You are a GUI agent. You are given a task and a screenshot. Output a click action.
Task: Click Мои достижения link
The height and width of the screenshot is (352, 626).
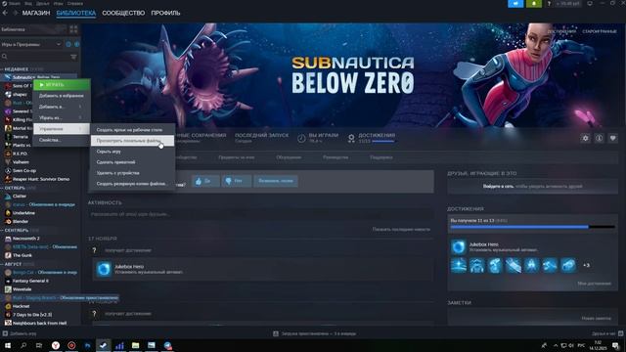pyautogui.click(x=594, y=284)
